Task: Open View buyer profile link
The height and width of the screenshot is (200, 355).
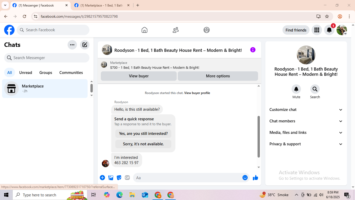Action: (x=197, y=93)
